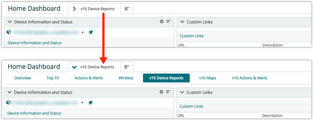Select the blurred device name in the upper panel
The height and width of the screenshot is (120, 313).
click(46, 32)
